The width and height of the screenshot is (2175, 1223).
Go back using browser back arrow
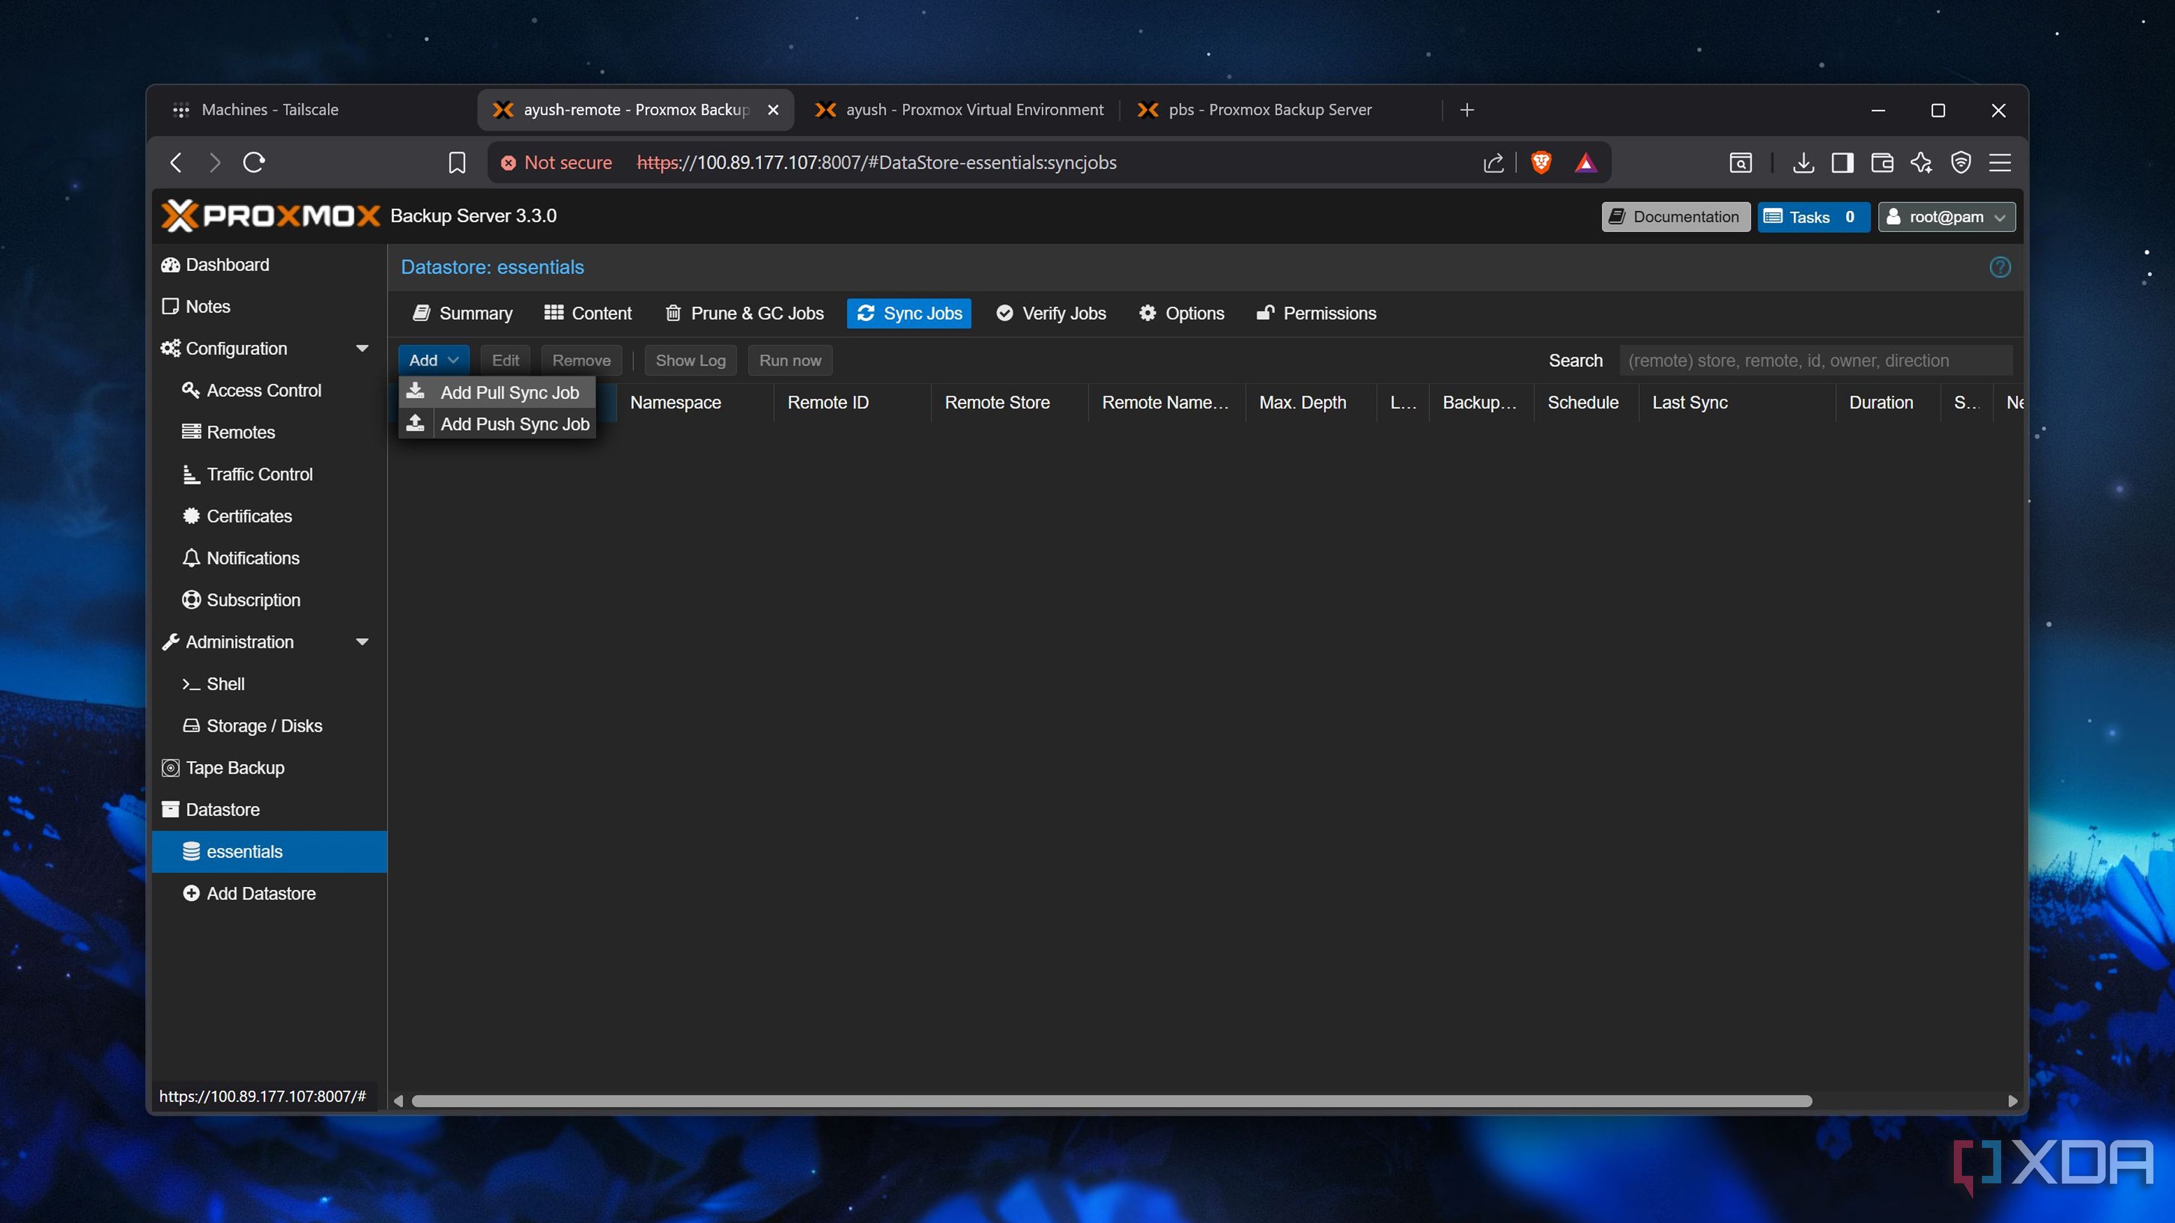(x=176, y=163)
